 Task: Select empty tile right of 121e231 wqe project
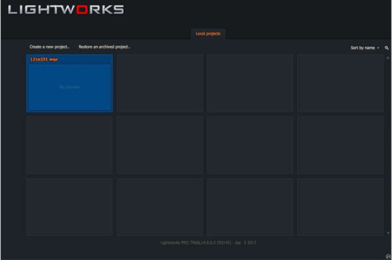159,84
